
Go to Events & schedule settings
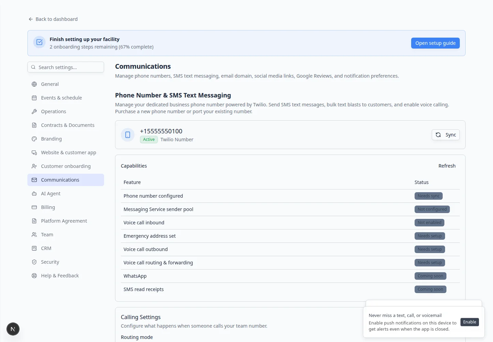(66, 98)
